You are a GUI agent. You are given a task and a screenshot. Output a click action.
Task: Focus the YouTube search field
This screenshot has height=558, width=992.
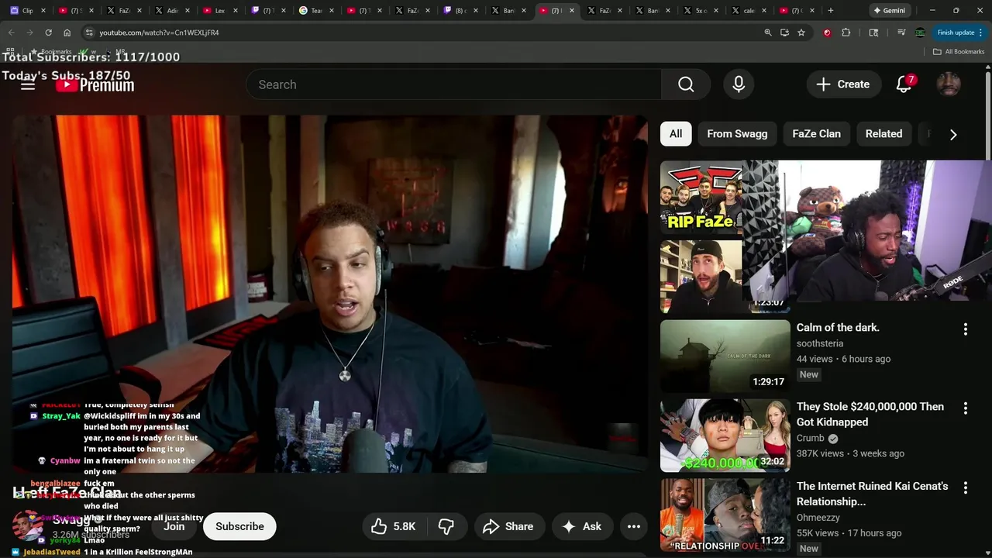(x=453, y=84)
